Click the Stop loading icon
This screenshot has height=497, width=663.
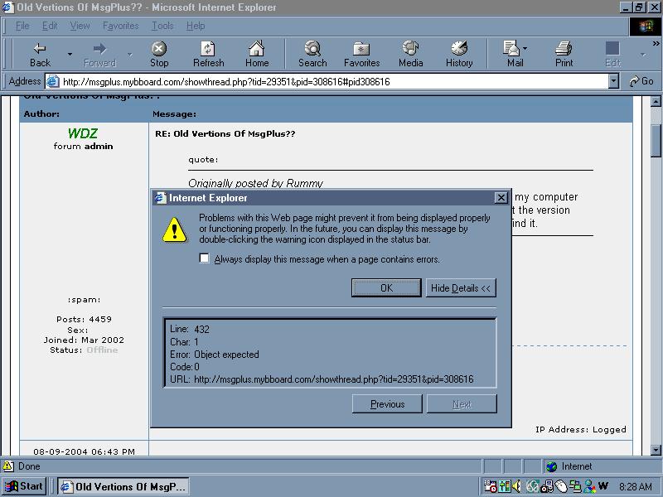tap(159, 49)
